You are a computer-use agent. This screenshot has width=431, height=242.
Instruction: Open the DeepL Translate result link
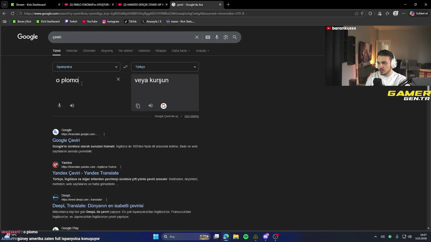tap(98, 206)
